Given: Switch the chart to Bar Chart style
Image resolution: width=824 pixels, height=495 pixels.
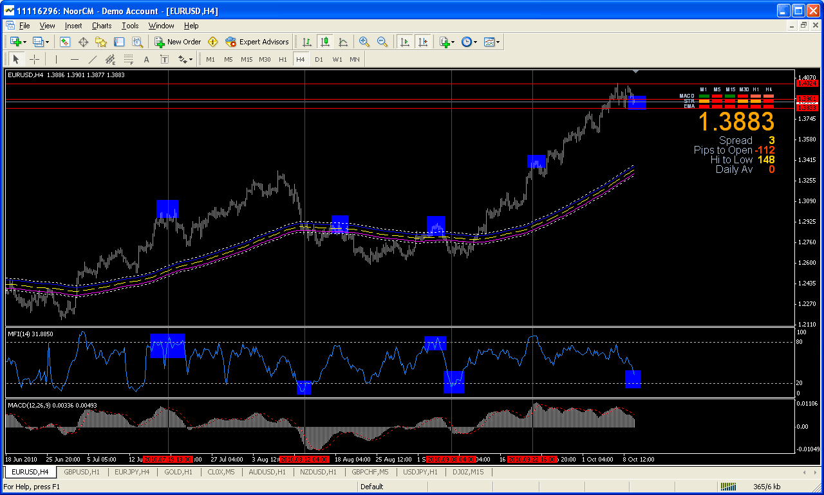Looking at the screenshot, I should tap(307, 42).
